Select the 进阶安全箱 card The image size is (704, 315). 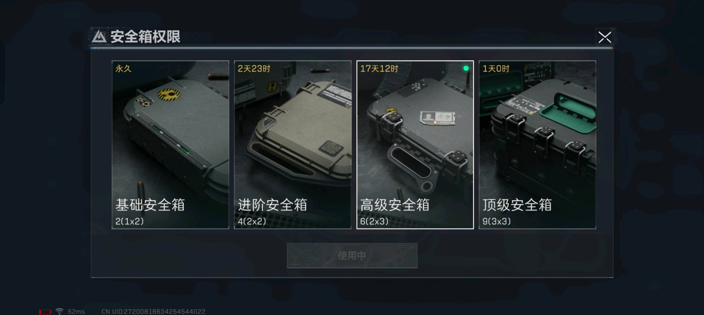pos(293,145)
